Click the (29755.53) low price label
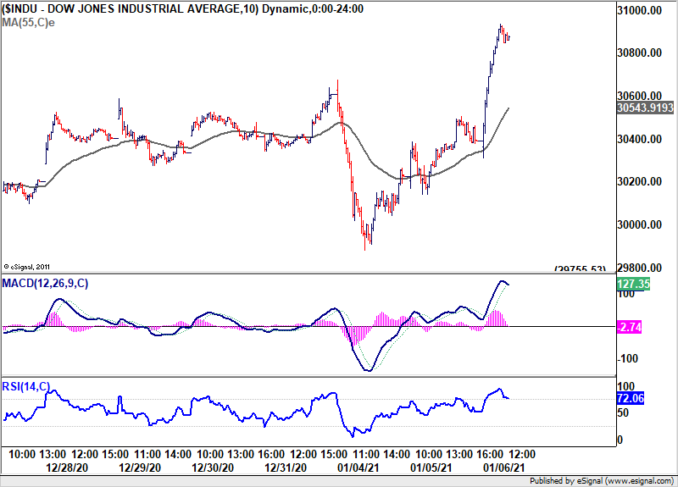This screenshot has height=487, width=678. [x=580, y=268]
